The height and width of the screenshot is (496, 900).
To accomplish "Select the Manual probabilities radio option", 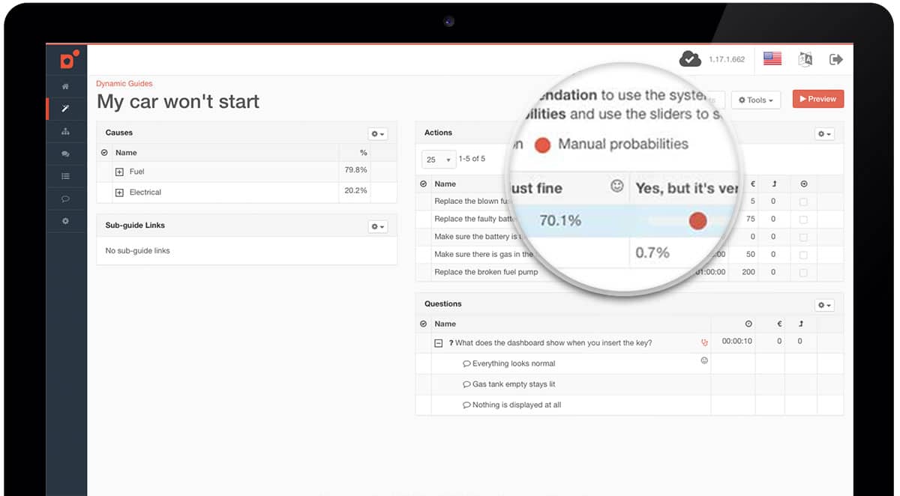I will tap(542, 145).
